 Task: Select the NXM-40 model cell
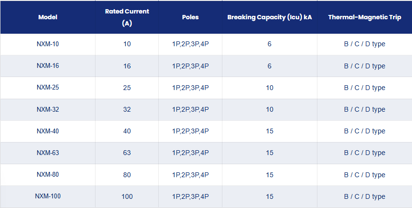point(48,131)
